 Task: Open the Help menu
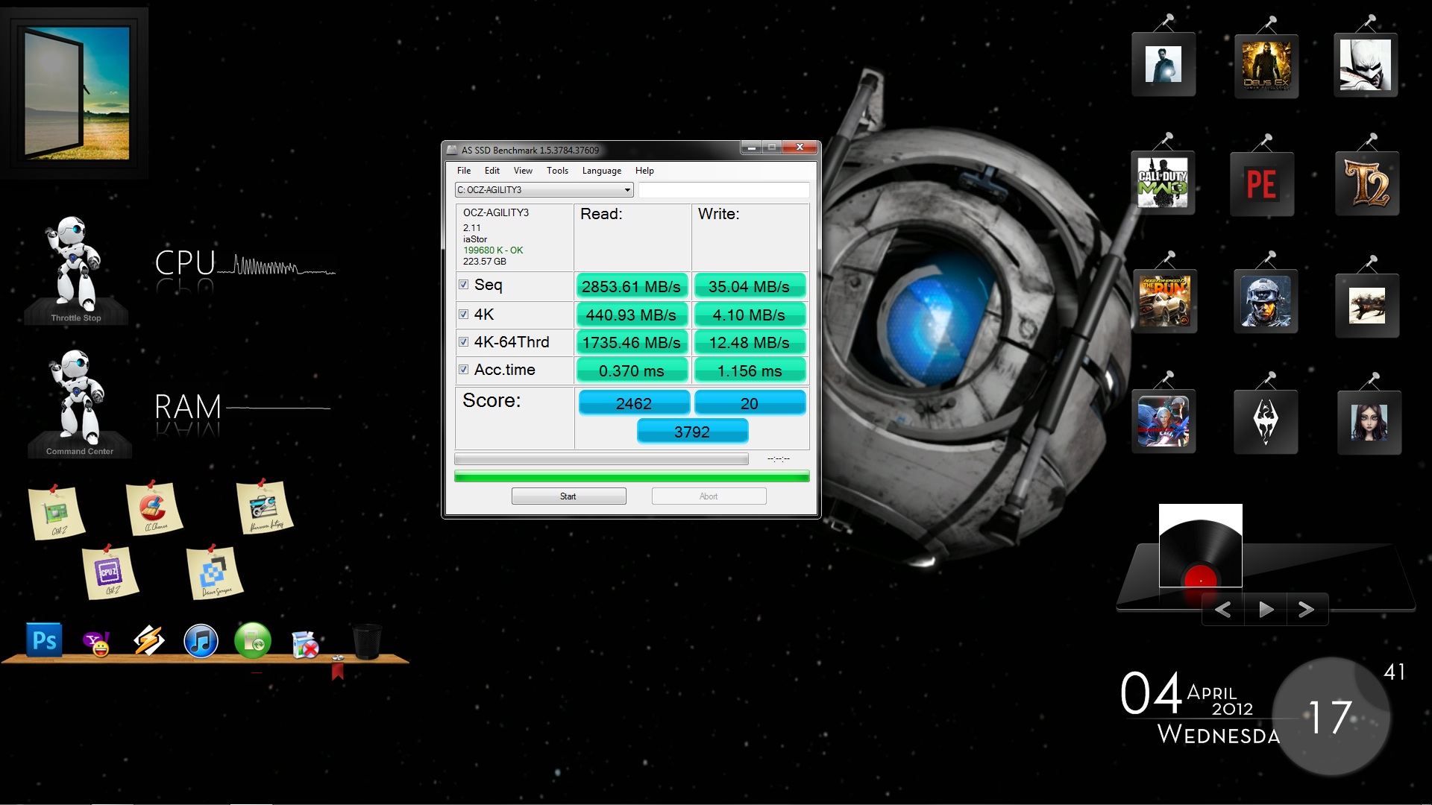[644, 171]
